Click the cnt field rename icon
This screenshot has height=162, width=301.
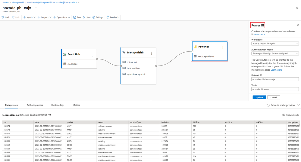(124, 62)
